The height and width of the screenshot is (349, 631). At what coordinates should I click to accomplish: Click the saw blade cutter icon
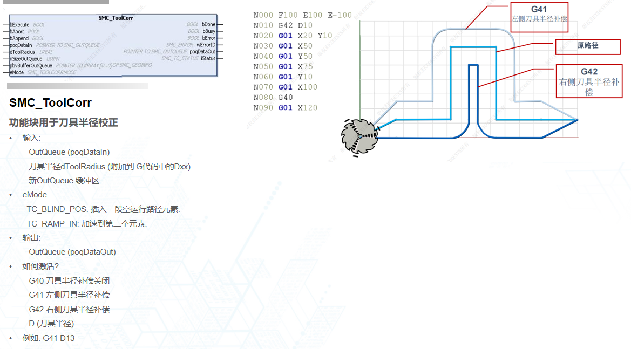pyautogui.click(x=359, y=136)
